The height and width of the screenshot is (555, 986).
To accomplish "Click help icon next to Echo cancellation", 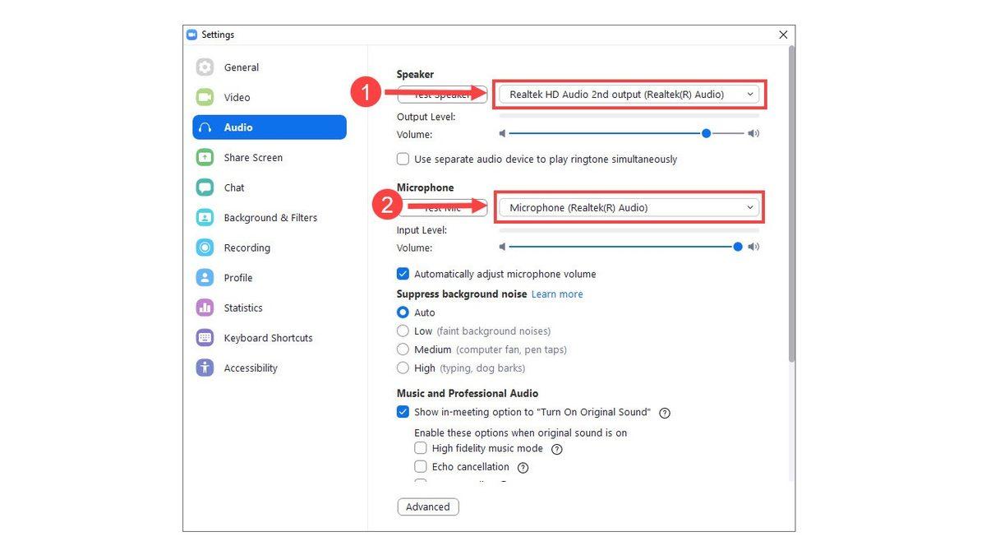I will 523,467.
